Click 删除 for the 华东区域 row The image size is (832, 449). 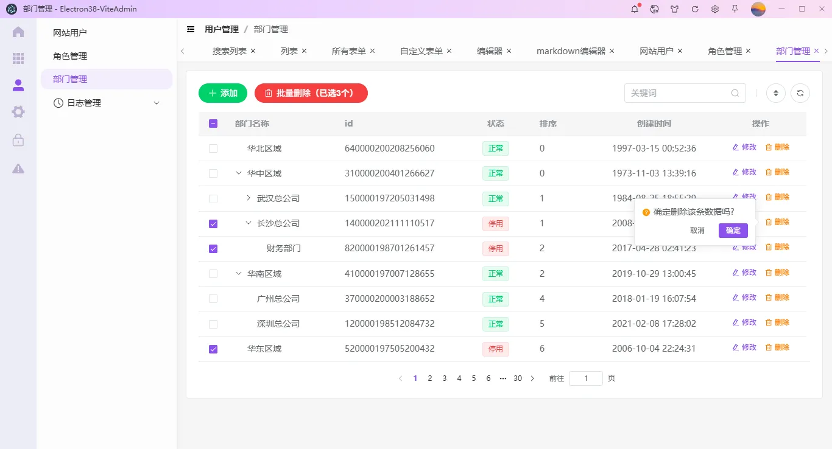click(x=777, y=347)
